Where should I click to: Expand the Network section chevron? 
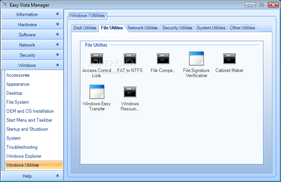(x=57, y=44)
